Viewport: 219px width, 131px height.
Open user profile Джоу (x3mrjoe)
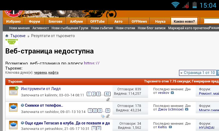pyautogui.click(x=171, y=109)
